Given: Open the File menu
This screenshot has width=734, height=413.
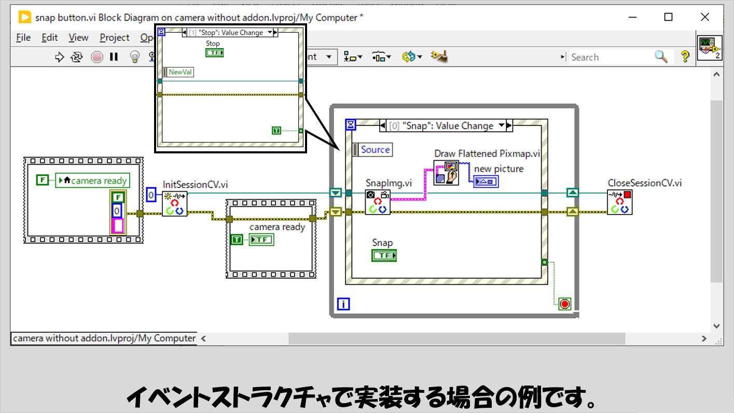Looking at the screenshot, I should point(23,37).
